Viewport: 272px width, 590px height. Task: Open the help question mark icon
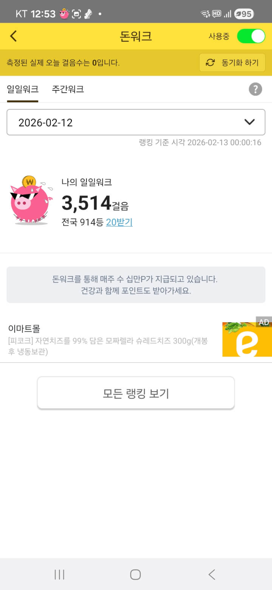[x=255, y=89]
